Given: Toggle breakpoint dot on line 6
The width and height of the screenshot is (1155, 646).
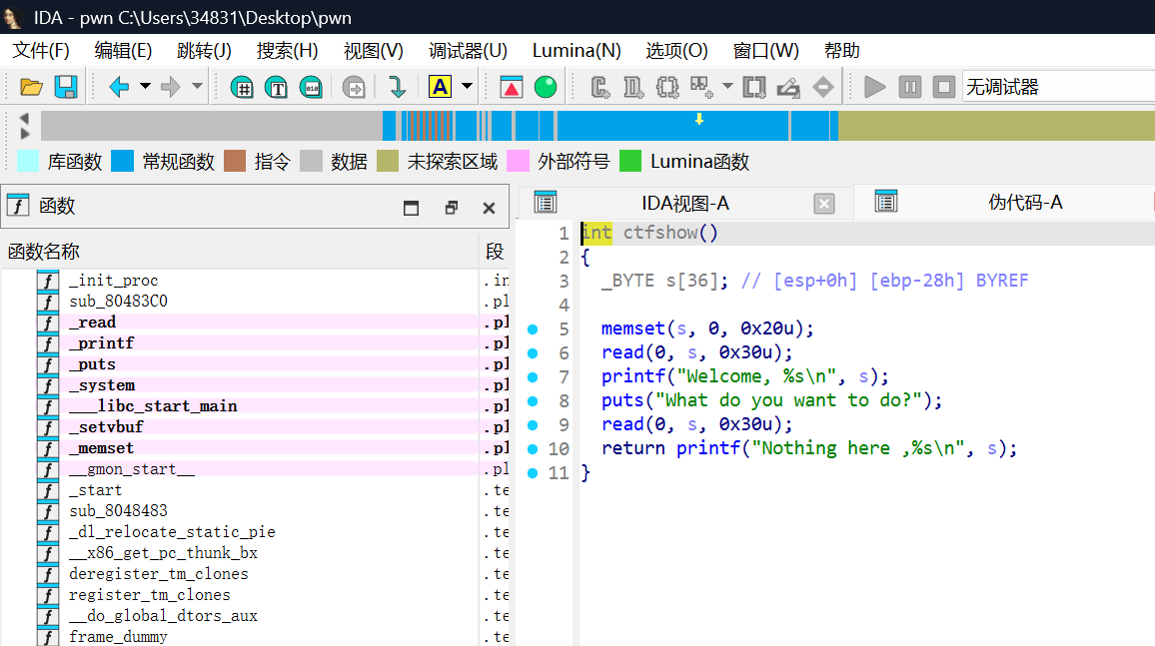Looking at the screenshot, I should 533,353.
